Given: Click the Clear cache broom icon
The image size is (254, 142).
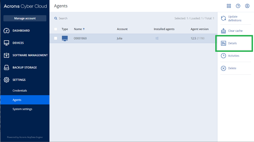Looking at the screenshot, I should [x=223, y=31].
